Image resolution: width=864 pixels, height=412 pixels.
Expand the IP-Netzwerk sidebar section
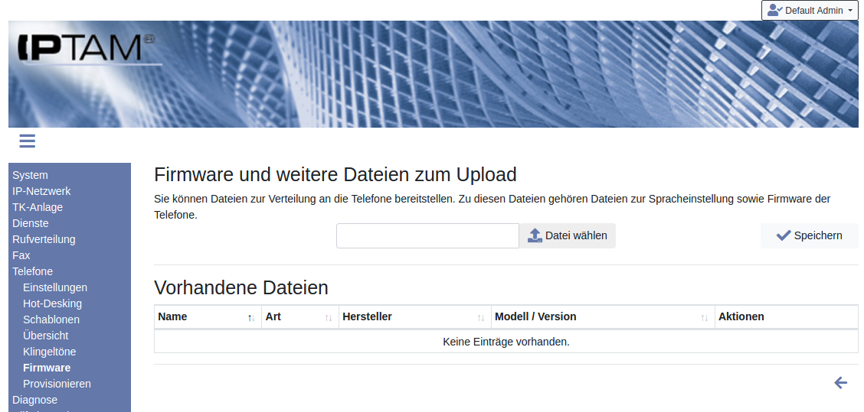click(41, 191)
